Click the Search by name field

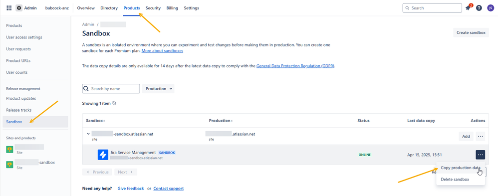(111, 89)
